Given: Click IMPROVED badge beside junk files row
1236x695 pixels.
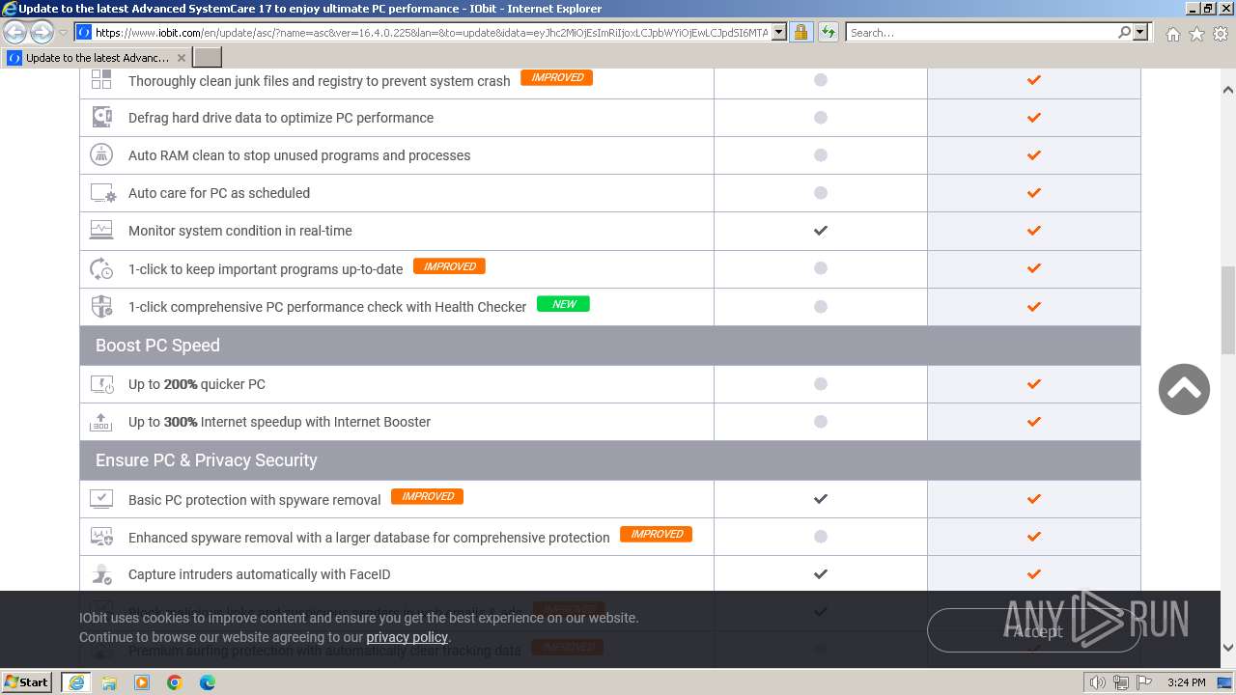Looking at the screenshot, I should 556,77.
